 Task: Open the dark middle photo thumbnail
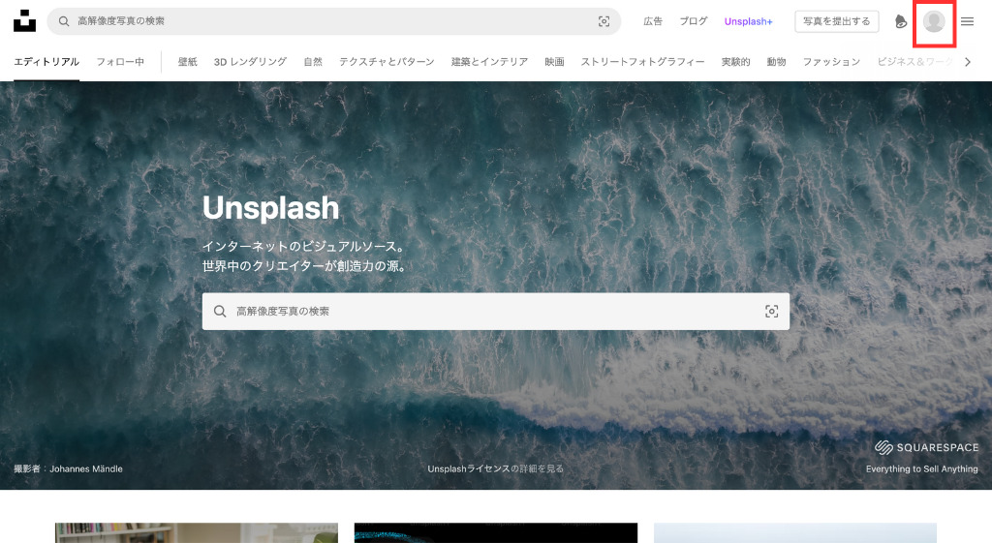pyautogui.click(x=495, y=533)
